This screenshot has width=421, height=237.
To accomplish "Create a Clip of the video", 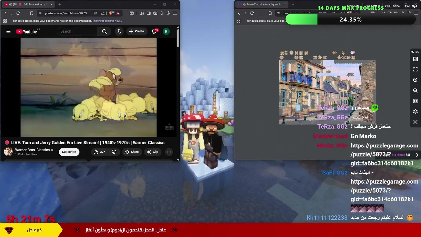I will [152, 152].
